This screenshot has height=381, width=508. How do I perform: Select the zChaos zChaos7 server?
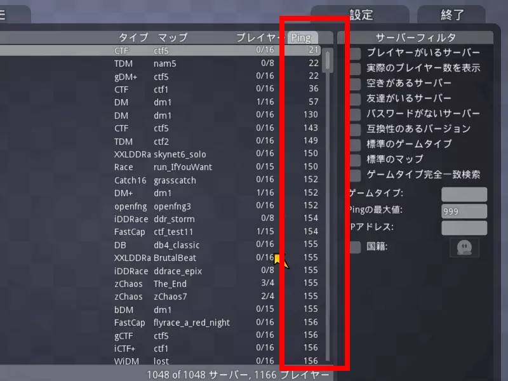click(161, 297)
